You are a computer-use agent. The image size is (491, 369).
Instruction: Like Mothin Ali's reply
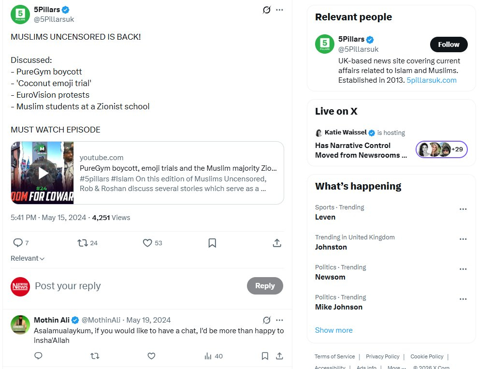[151, 356]
